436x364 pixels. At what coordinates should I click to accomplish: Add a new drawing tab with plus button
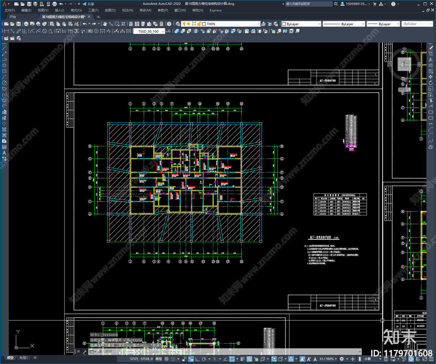[x=98, y=17]
